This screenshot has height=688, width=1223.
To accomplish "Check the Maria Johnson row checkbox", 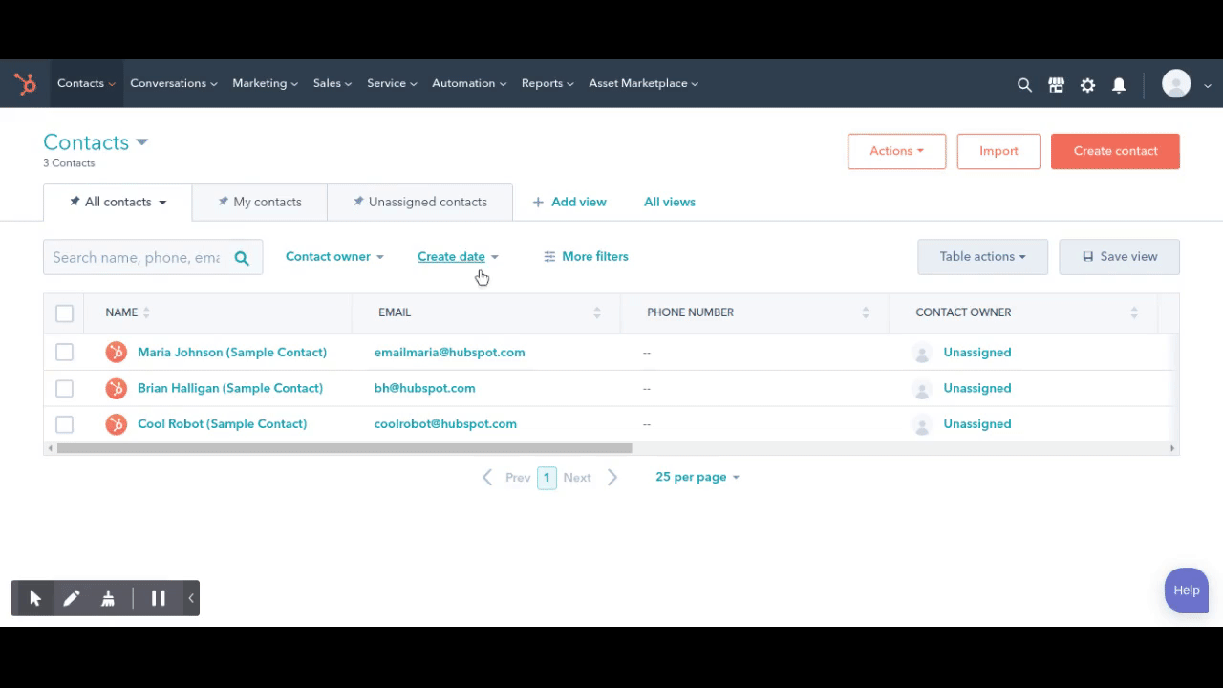I will tap(64, 353).
